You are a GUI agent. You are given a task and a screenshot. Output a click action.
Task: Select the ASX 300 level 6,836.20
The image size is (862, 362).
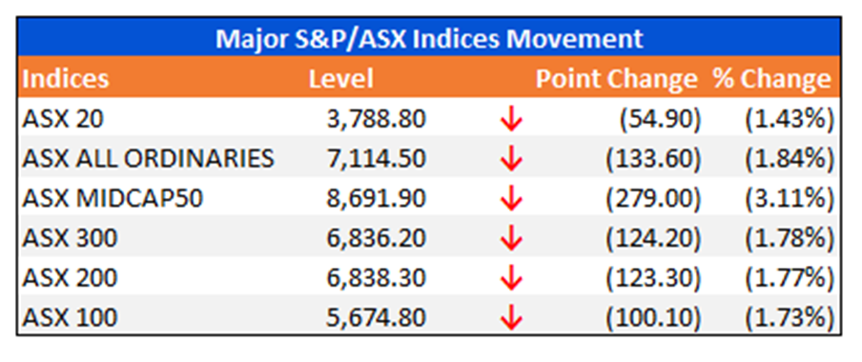[376, 238]
